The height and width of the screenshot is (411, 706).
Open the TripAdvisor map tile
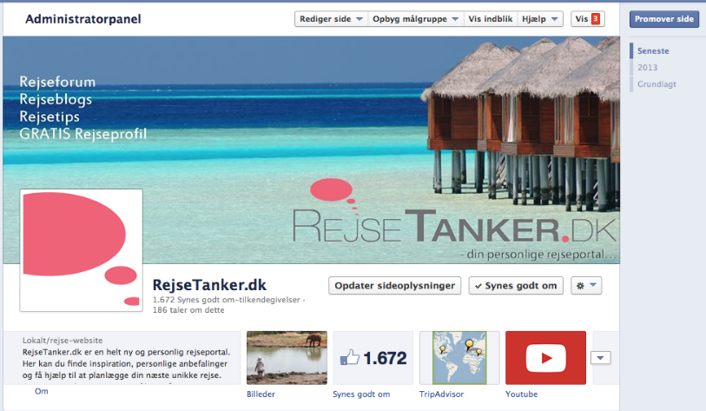[459, 358]
